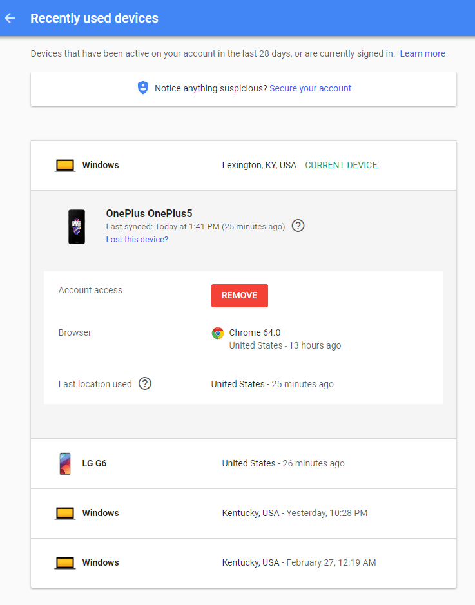Open the Secure your account link
The height and width of the screenshot is (605, 475).
[310, 88]
